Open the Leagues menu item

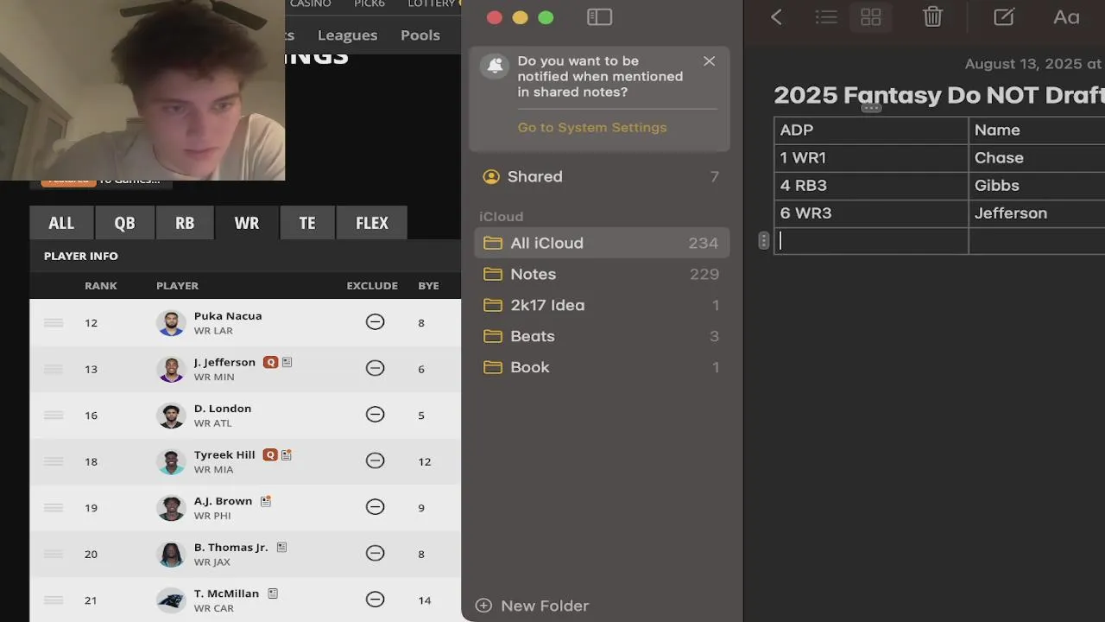tap(347, 35)
